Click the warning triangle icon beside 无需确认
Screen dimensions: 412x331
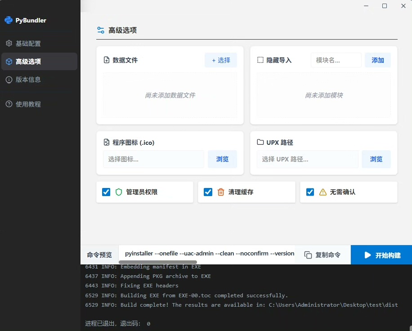[322, 192]
